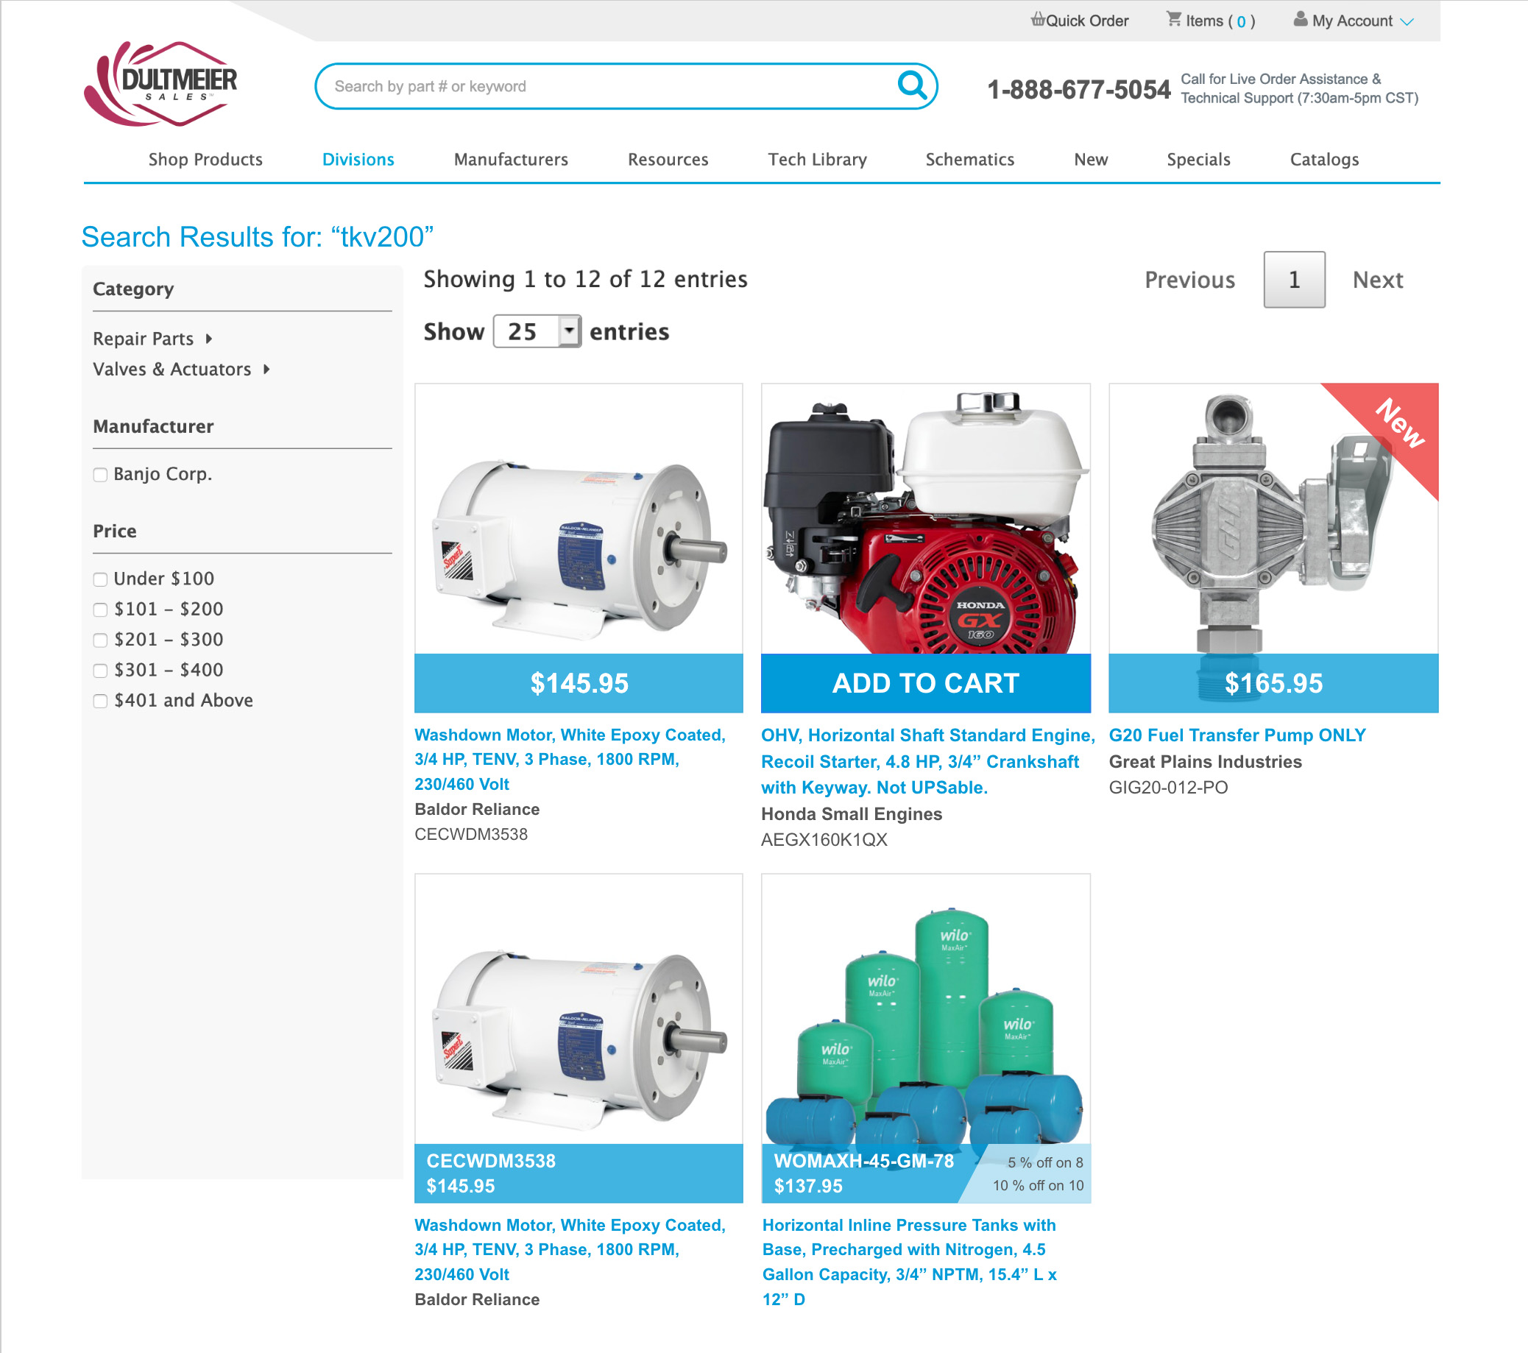
Task: Click the My Account person icon
Action: [1300, 19]
